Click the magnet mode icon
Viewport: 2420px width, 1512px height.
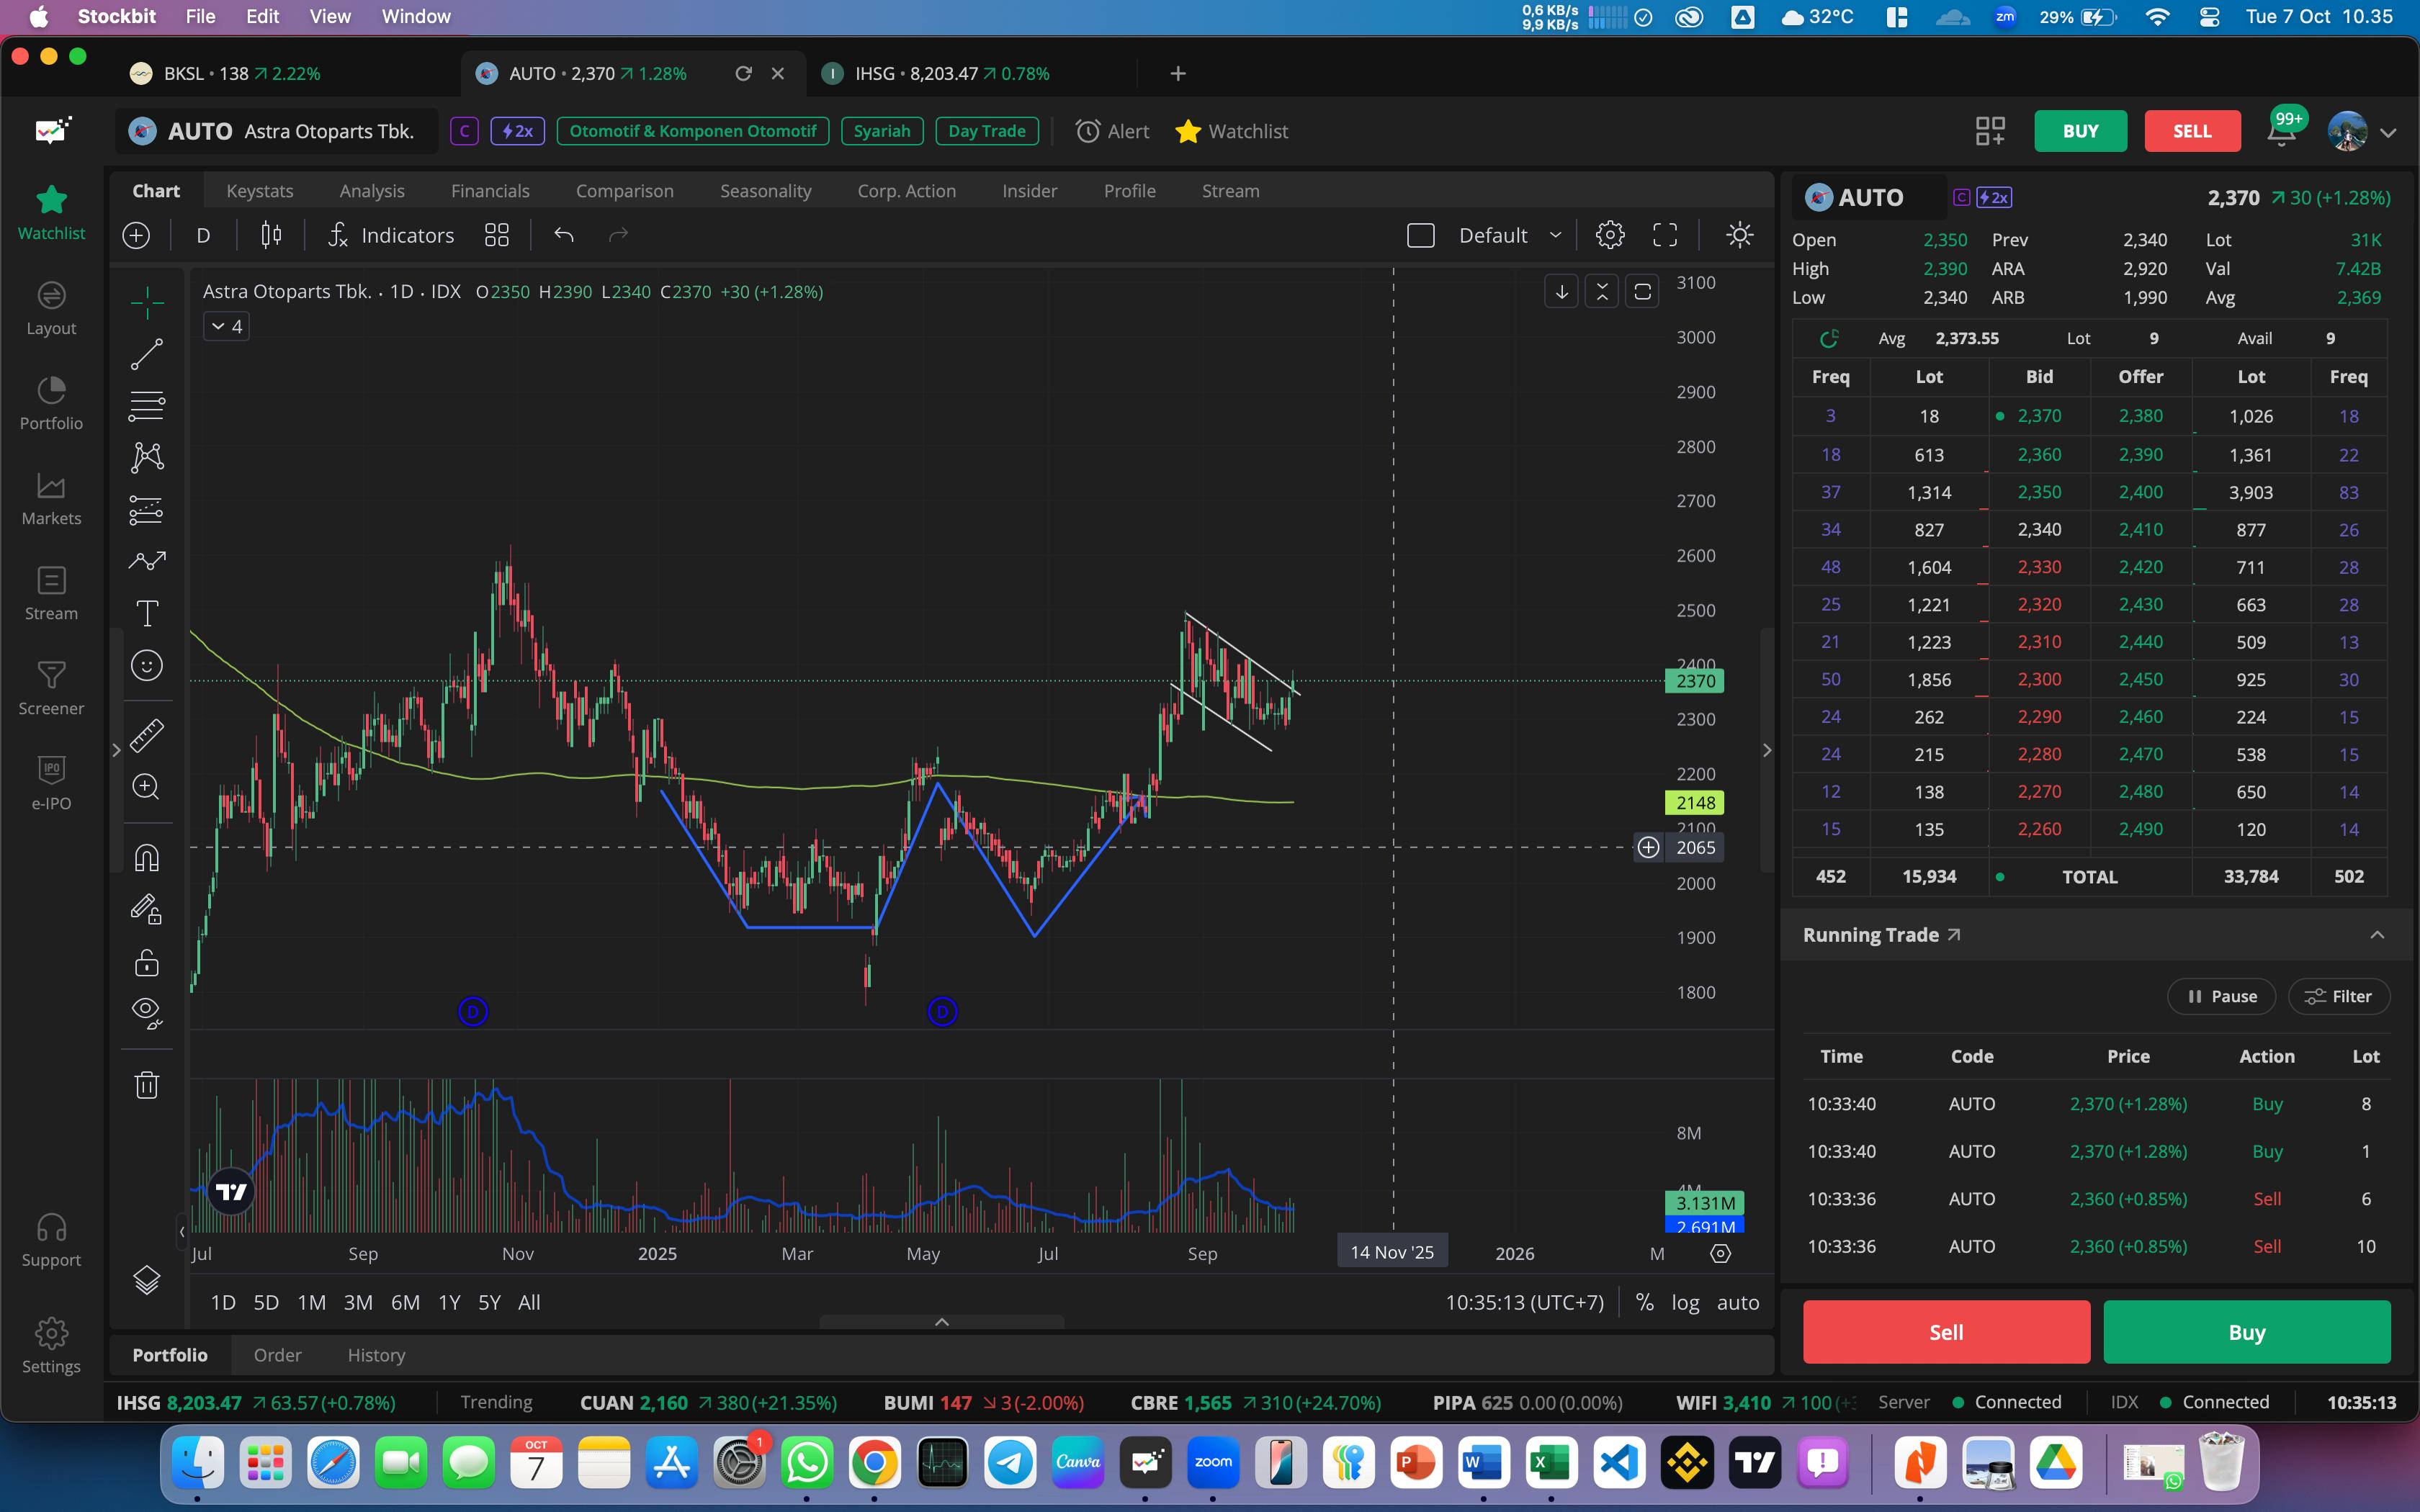(x=147, y=858)
